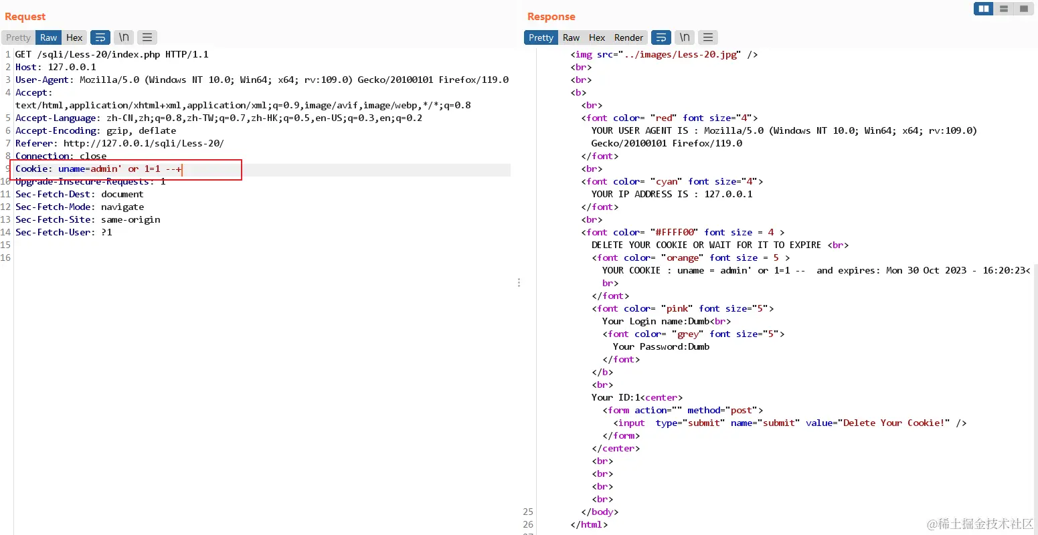Click the 'Request' panel heading
1038x535 pixels.
tap(25, 17)
